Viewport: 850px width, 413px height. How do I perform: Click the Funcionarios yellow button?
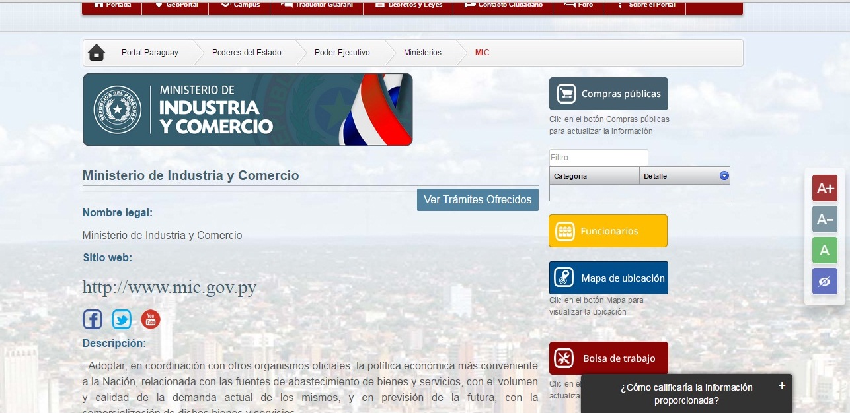point(608,231)
